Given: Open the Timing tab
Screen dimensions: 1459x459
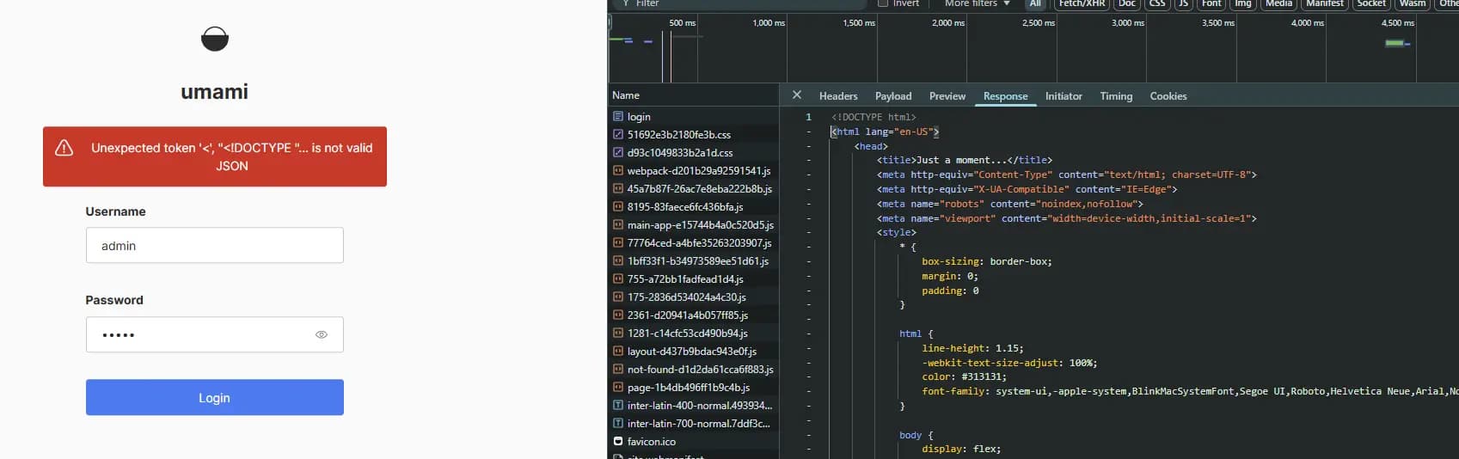Looking at the screenshot, I should (x=1116, y=96).
